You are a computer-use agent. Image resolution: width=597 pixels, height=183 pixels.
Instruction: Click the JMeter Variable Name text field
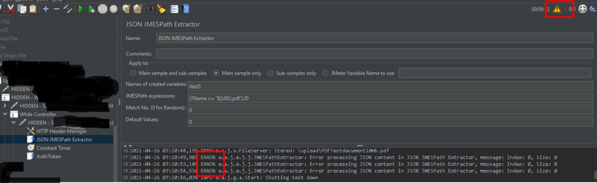point(495,73)
